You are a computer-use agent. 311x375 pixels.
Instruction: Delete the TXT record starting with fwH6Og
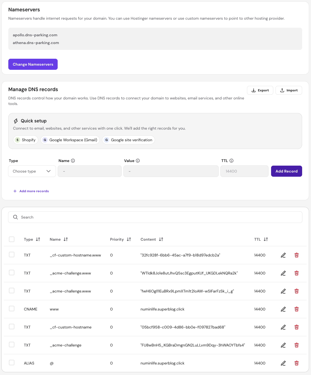click(x=296, y=291)
